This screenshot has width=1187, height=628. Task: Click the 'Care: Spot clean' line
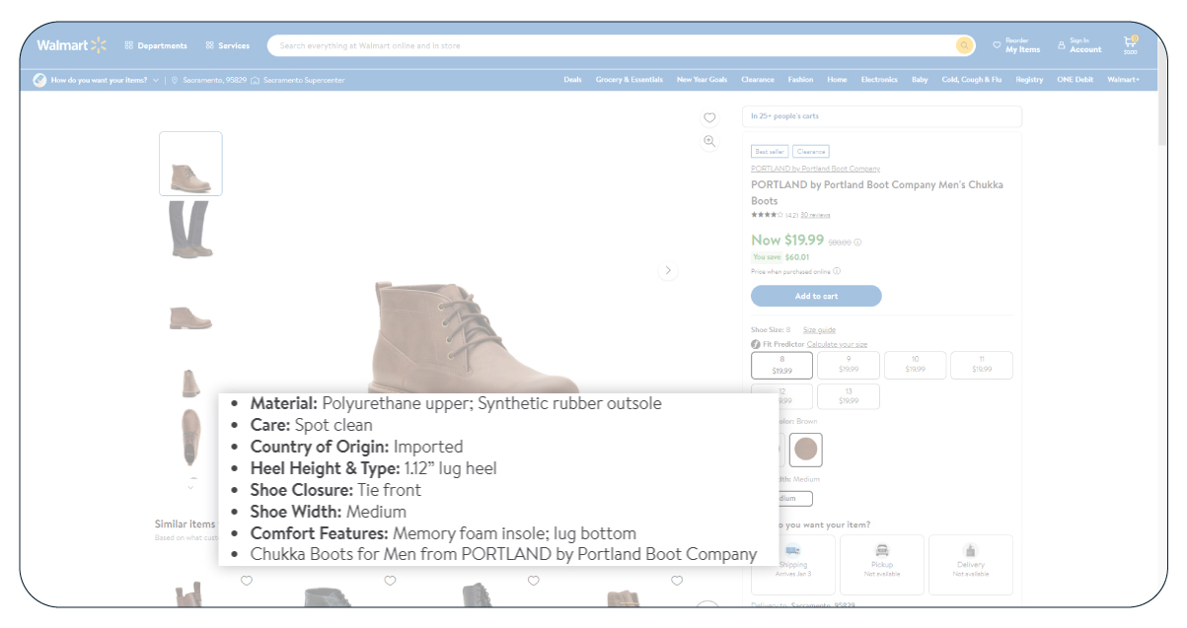pyautogui.click(x=312, y=425)
